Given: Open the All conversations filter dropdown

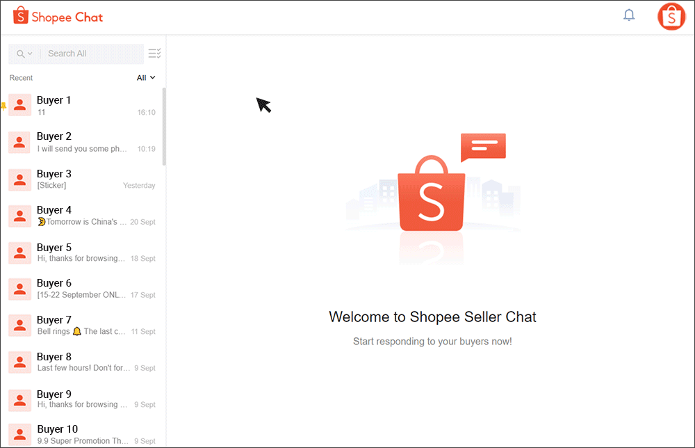Looking at the screenshot, I should [x=145, y=77].
